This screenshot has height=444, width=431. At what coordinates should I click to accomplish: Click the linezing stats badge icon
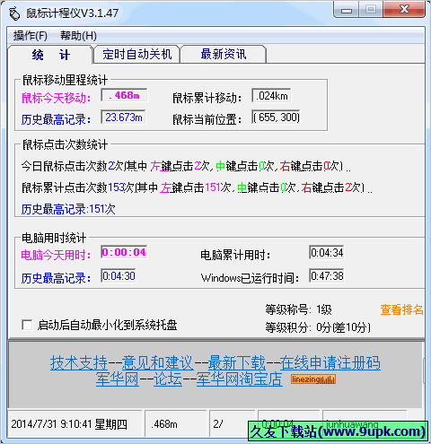point(313,379)
